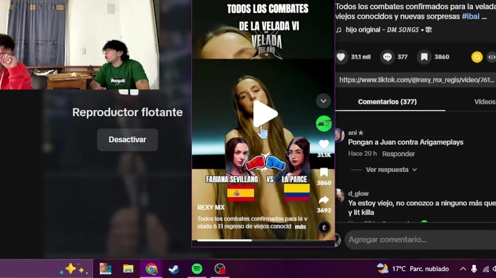Screen dimensions: 496x278
Task: Save video with sidebar bookmark icon
Action: coord(324,173)
